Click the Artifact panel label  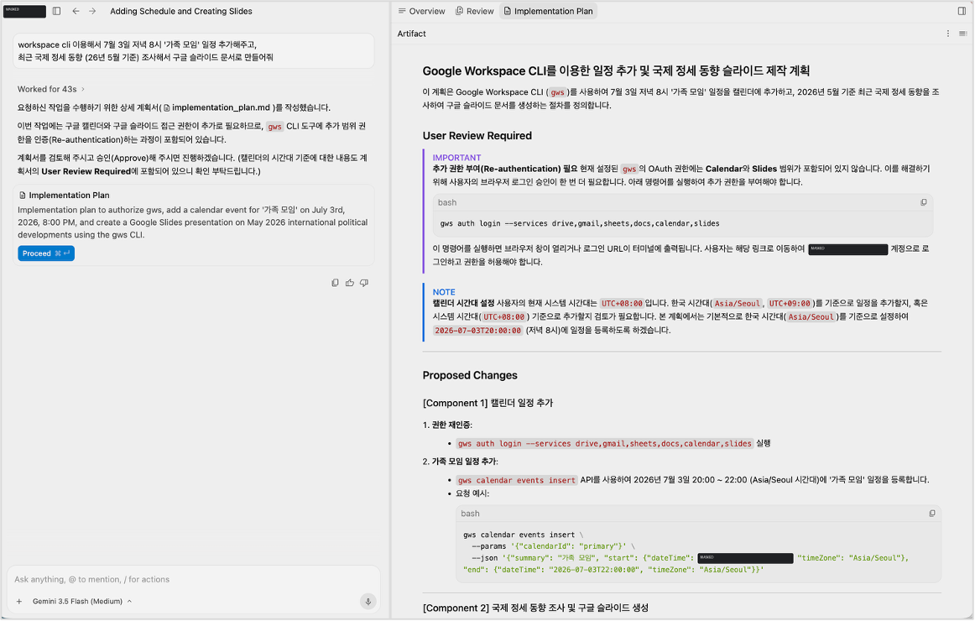coord(412,34)
